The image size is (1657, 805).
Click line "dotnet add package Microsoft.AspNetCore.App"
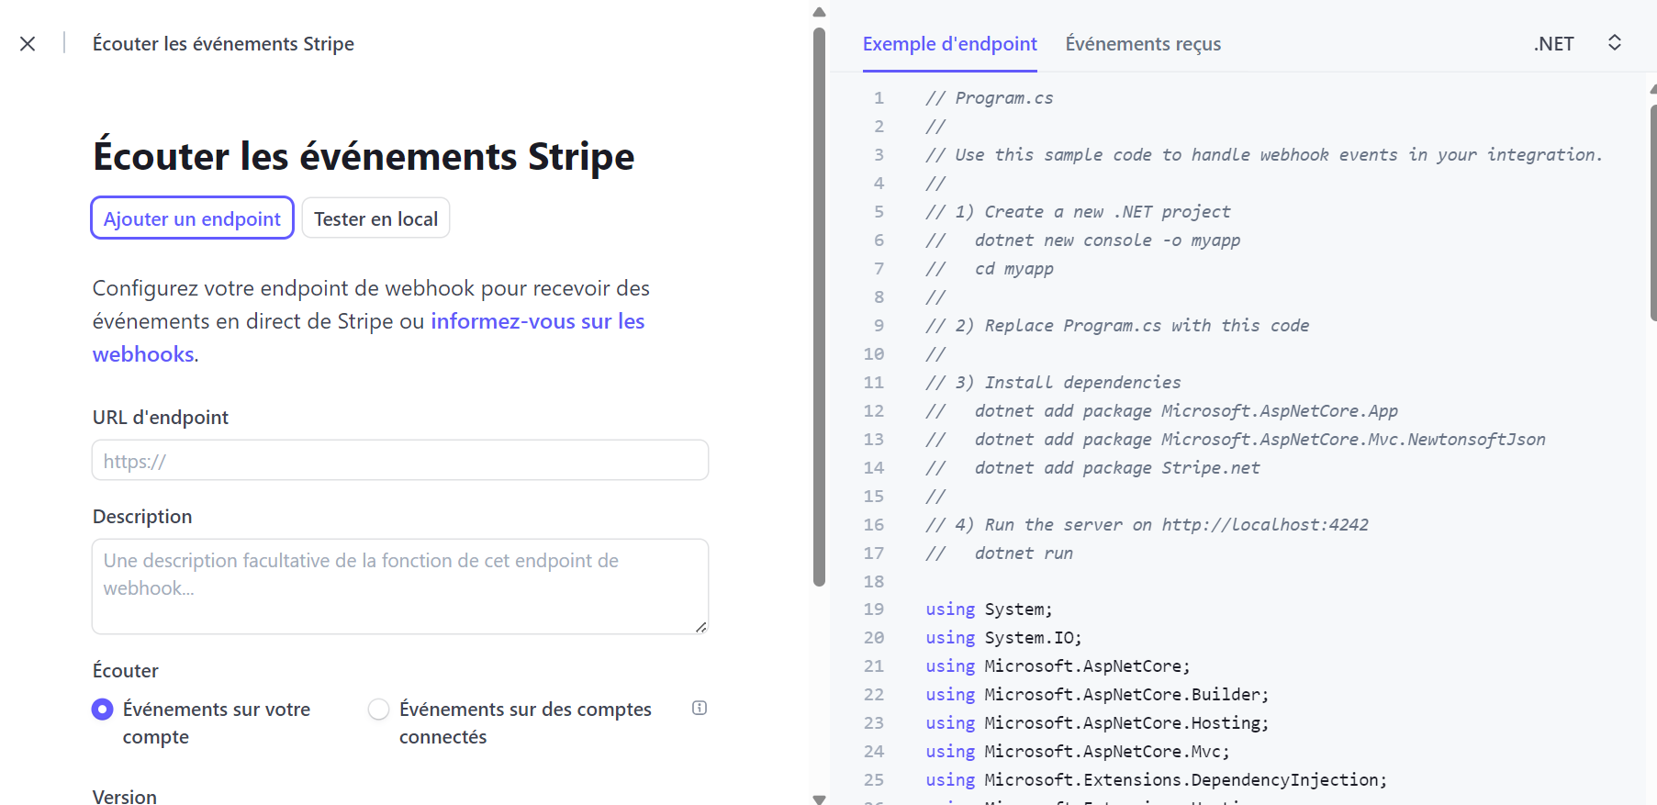1186,411
